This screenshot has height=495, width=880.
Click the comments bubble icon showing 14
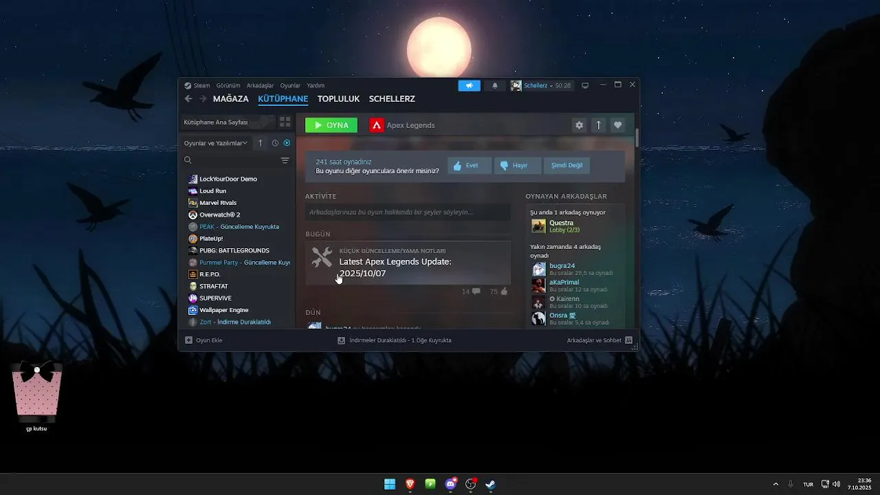[x=476, y=291]
